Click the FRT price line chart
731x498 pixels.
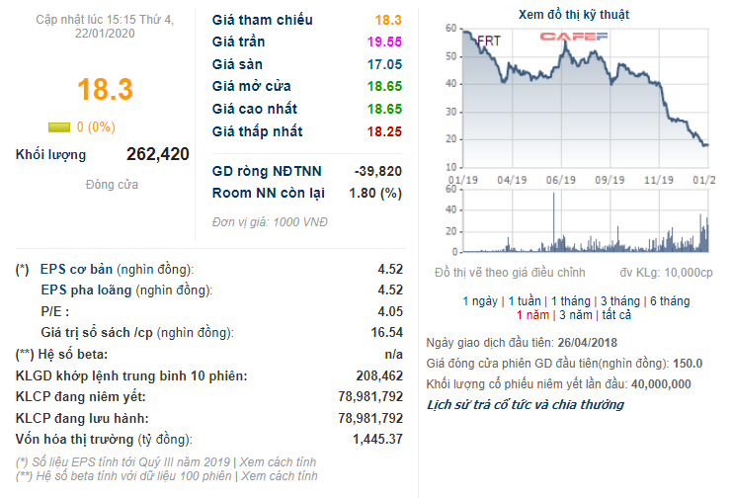point(586,98)
